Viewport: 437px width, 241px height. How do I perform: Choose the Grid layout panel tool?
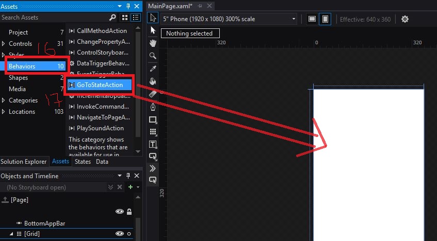point(153,132)
